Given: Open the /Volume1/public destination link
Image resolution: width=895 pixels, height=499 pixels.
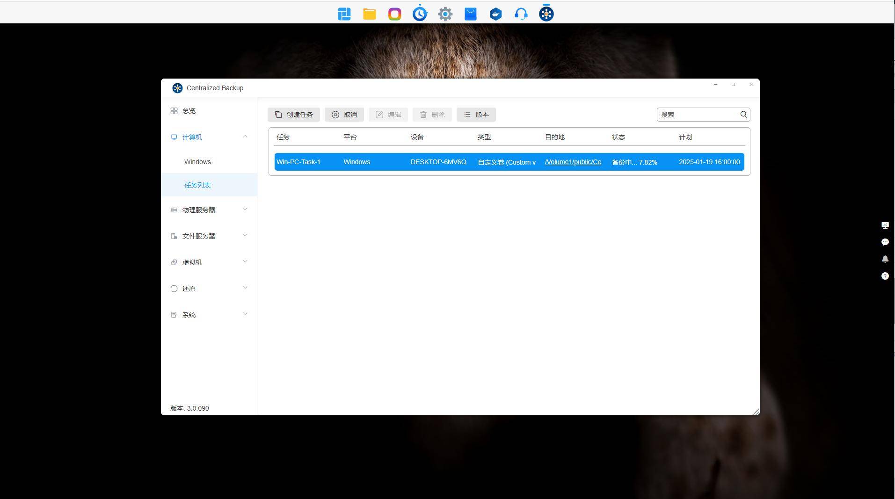Looking at the screenshot, I should point(573,162).
